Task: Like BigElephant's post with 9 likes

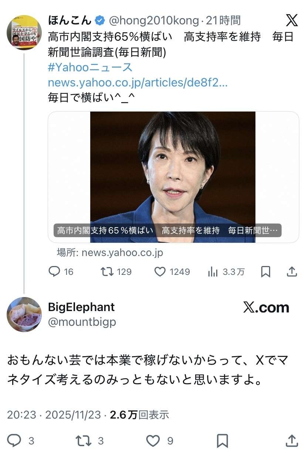Action: pyautogui.click(x=153, y=440)
